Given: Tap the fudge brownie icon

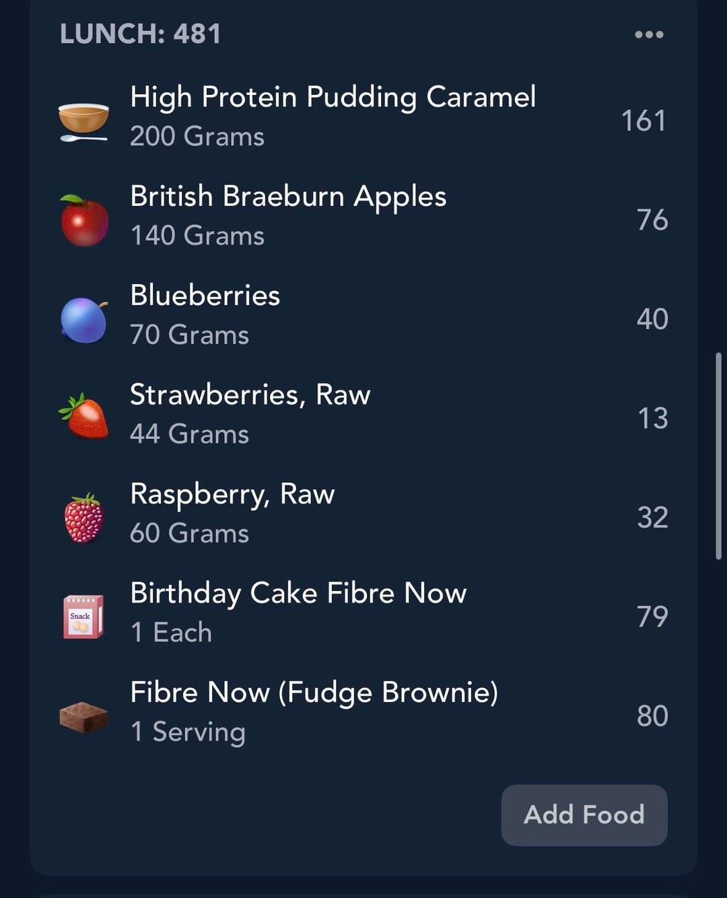Looking at the screenshot, I should (83, 716).
